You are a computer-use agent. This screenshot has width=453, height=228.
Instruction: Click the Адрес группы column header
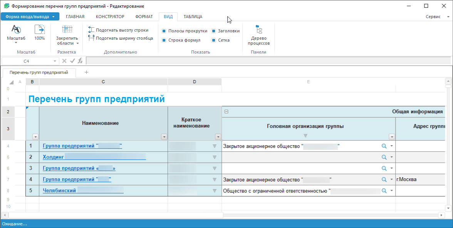tap(420, 129)
